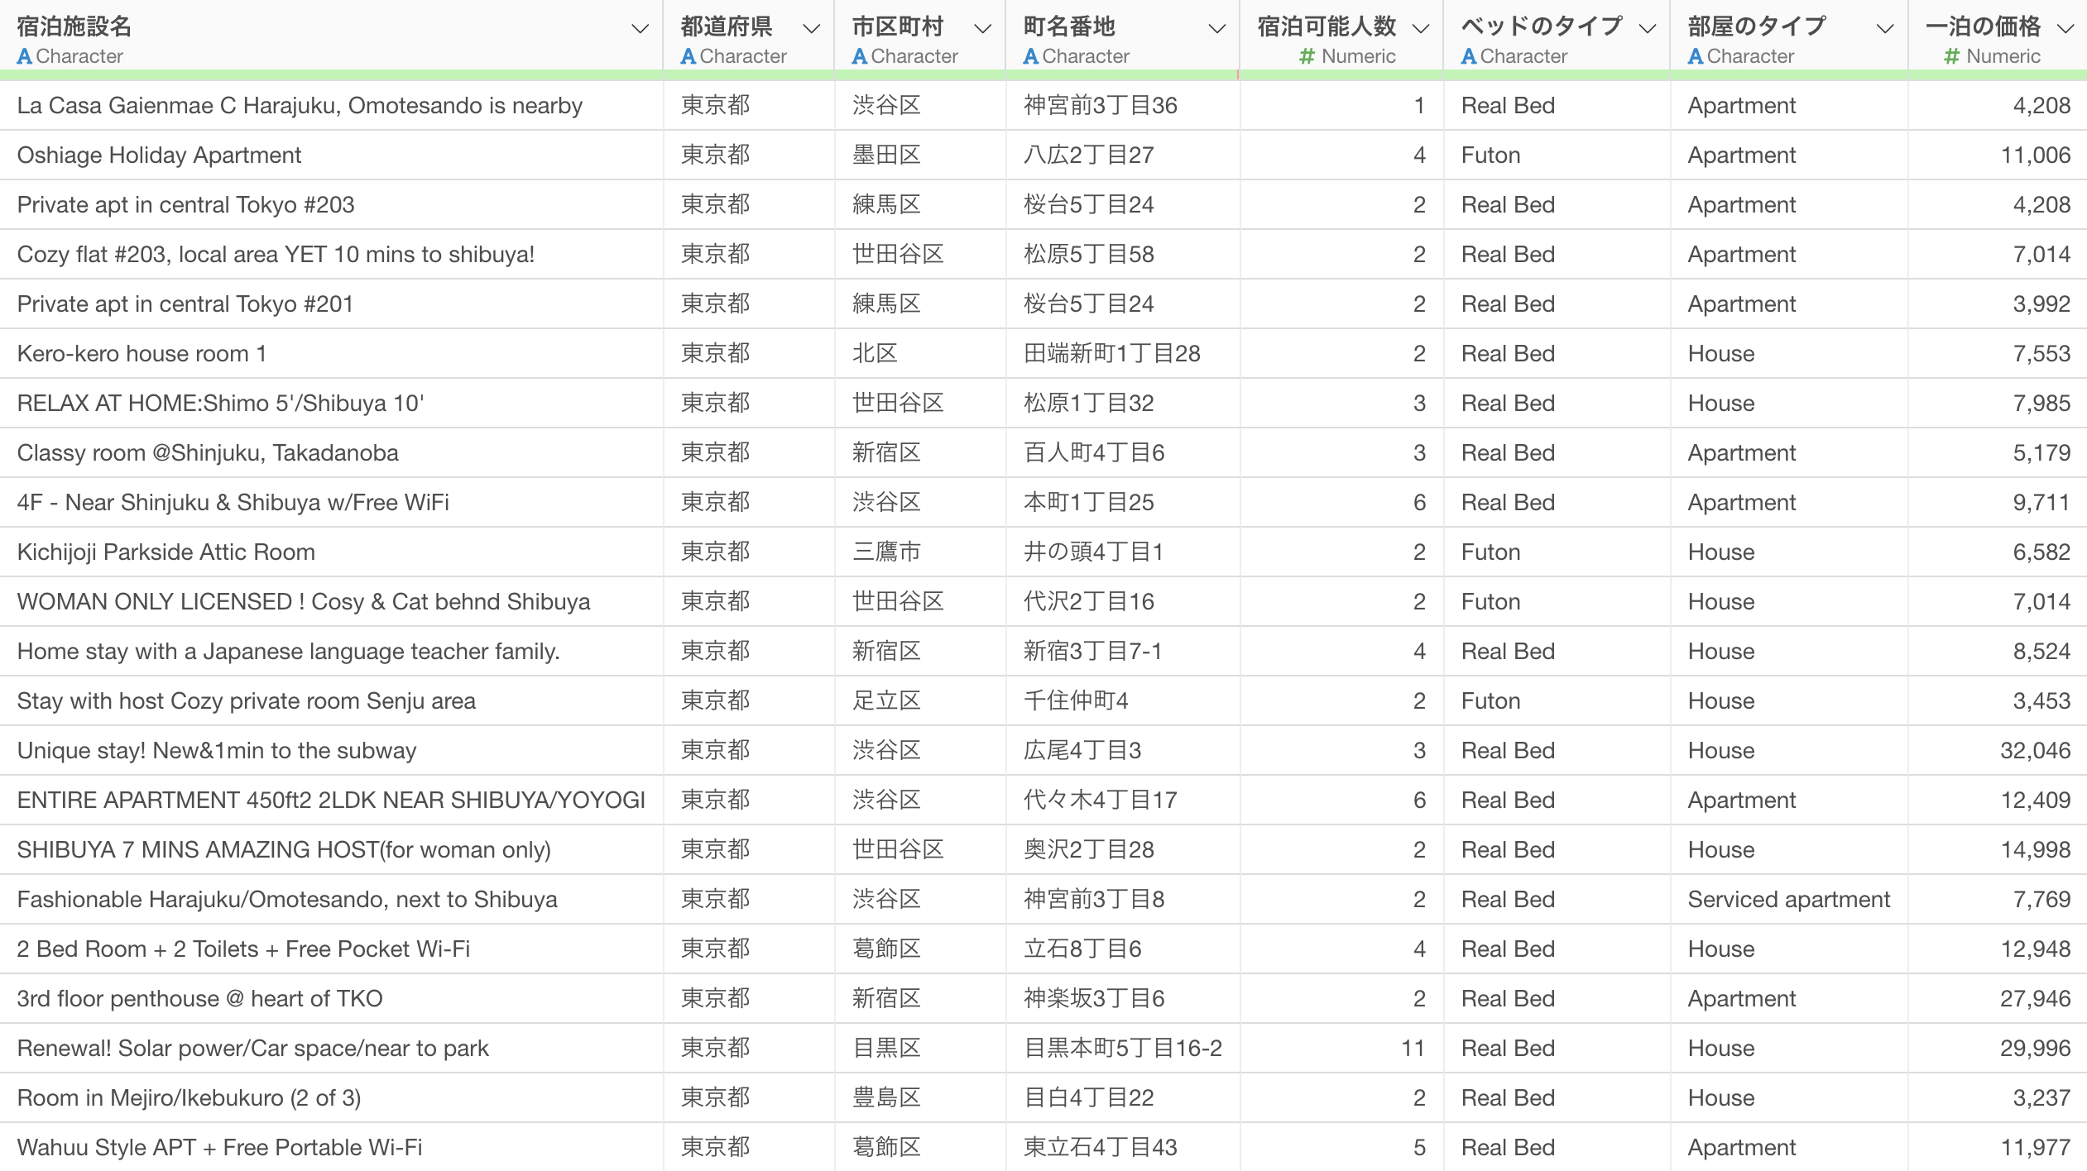This screenshot has width=2087, height=1171.
Task: Select the 宿泊施設名 column header title
Action: click(x=74, y=26)
